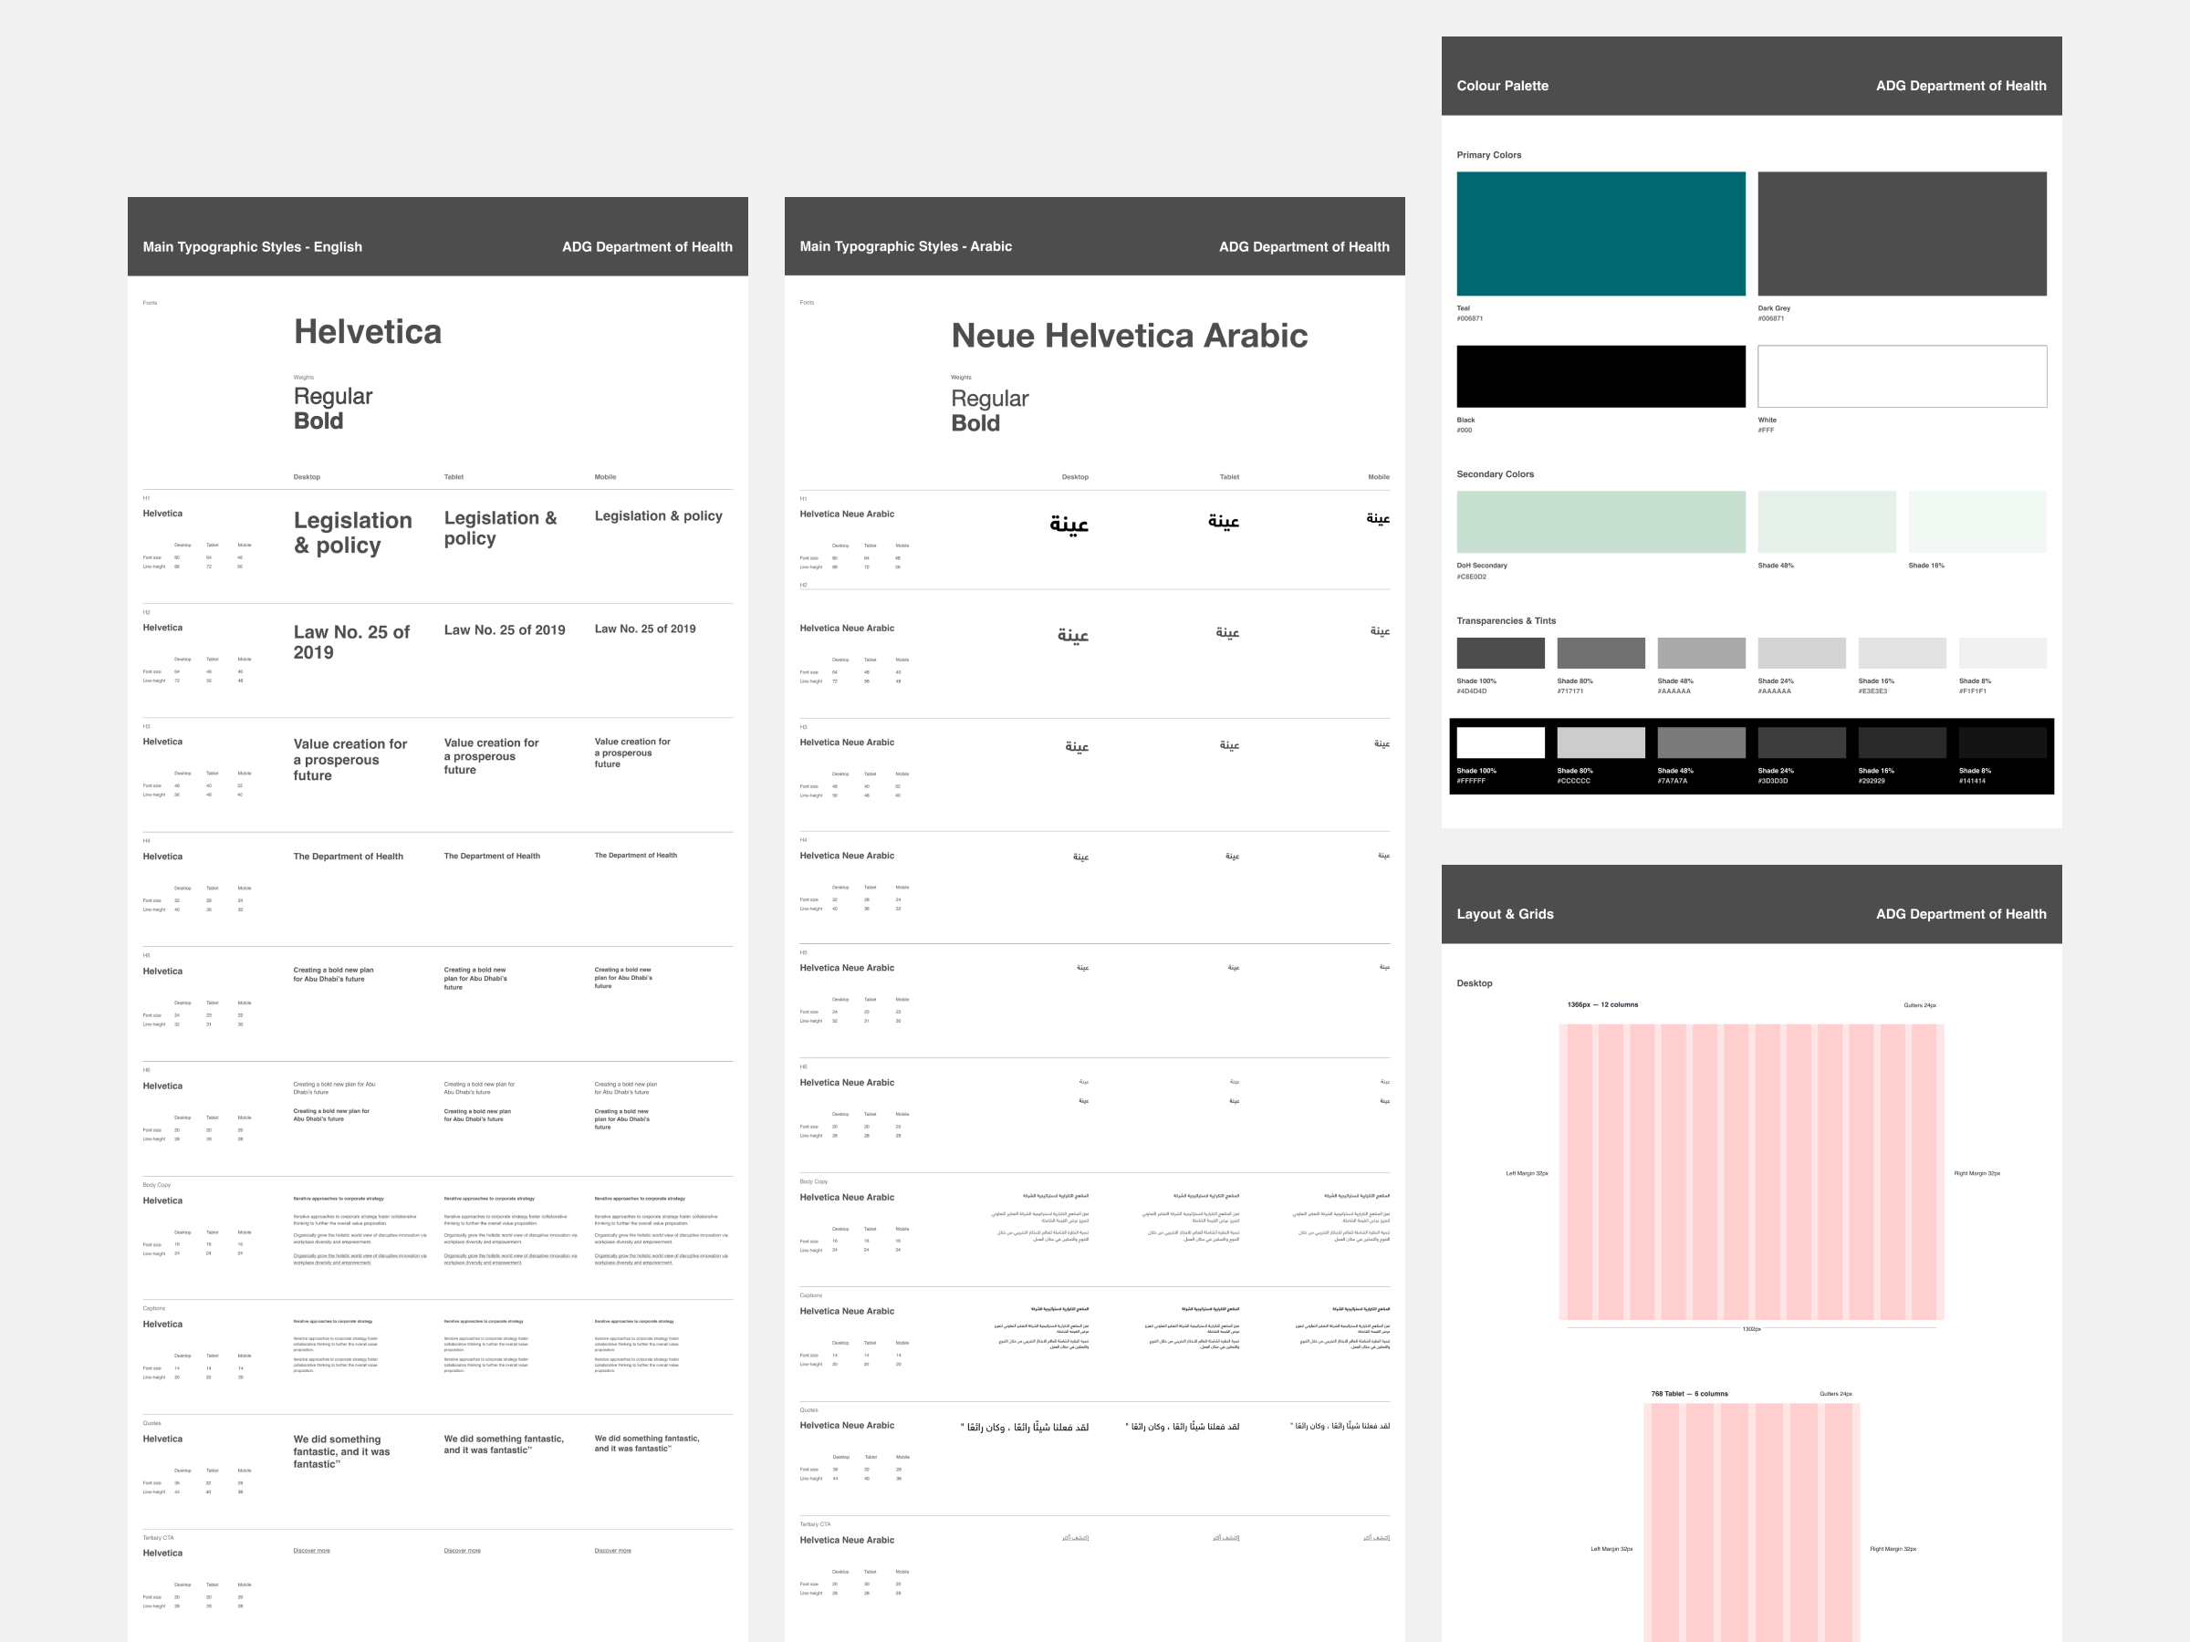Screen dimensions: 2190x1642
Task: Click desktop H5 "Creating a bold new plan"
Action: click(333, 974)
